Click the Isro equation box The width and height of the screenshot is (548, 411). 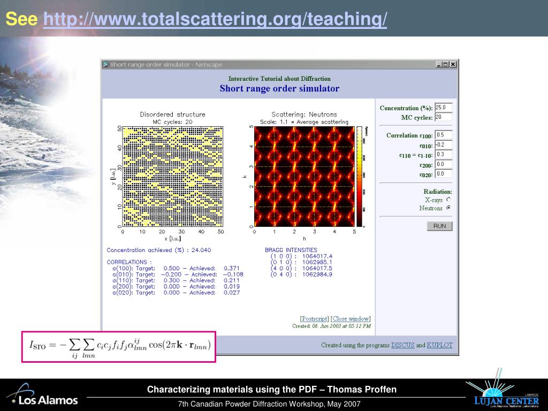(x=119, y=347)
